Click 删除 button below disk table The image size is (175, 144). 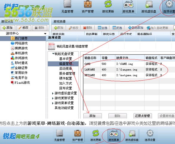point(118,116)
